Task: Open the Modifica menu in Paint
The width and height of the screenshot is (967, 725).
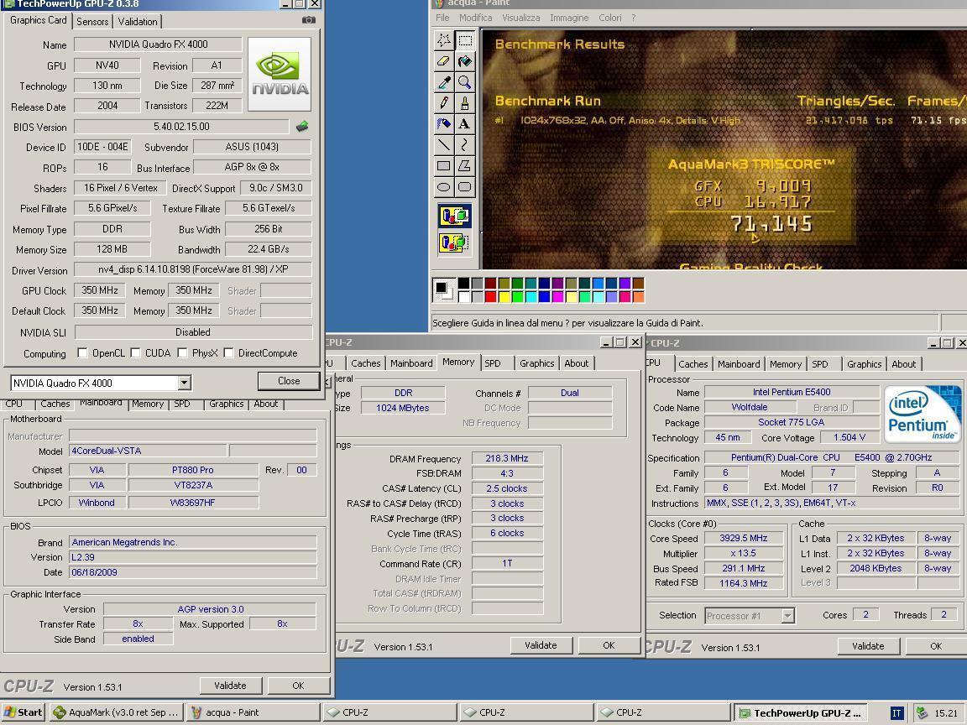Action: [475, 18]
